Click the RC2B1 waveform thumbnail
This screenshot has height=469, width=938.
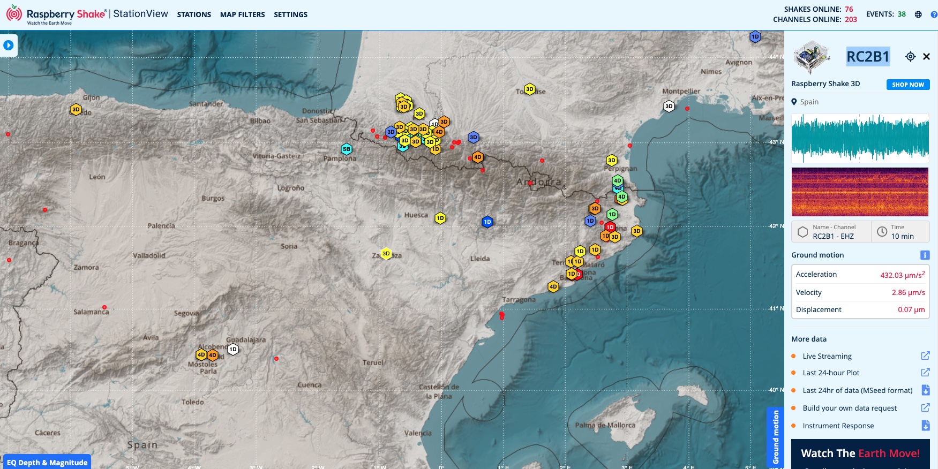coord(860,138)
